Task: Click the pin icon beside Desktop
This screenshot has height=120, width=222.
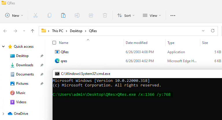Action: coord(42,56)
